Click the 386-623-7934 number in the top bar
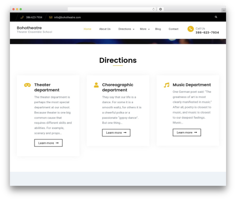Screen dimensions: 236x200 coord(34,17)
